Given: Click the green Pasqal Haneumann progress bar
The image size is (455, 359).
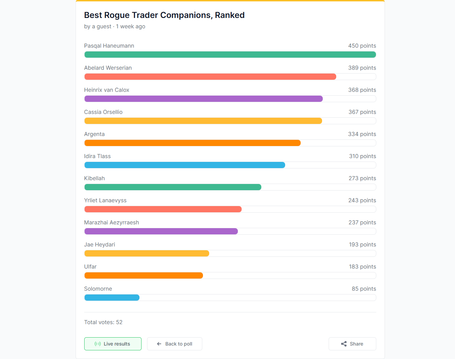Looking at the screenshot, I should [x=230, y=55].
